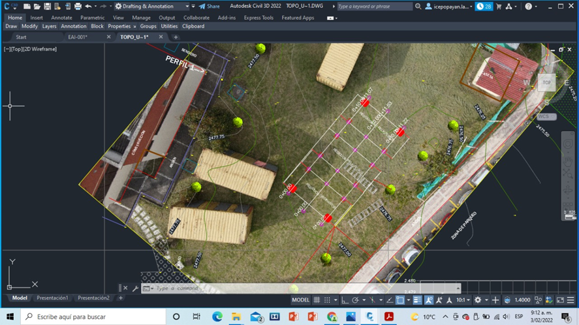Switch to the Manage ribbon tab
The image size is (579, 325).
pos(141,18)
